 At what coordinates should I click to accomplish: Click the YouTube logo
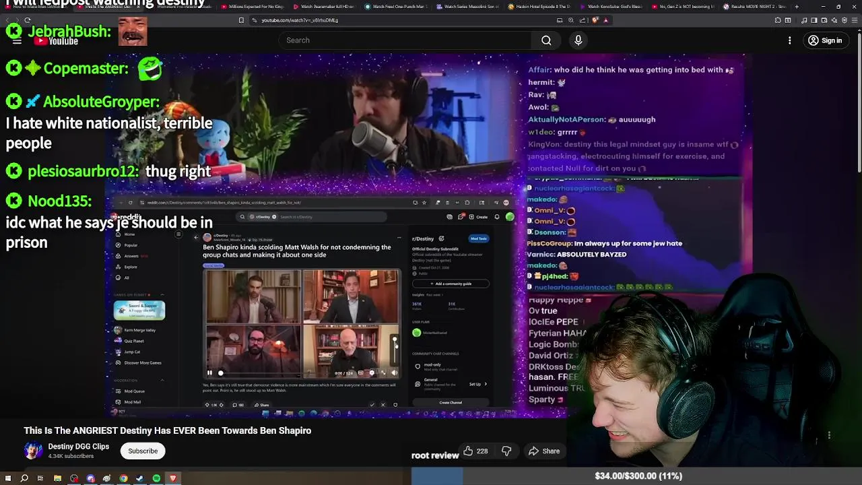point(57,41)
